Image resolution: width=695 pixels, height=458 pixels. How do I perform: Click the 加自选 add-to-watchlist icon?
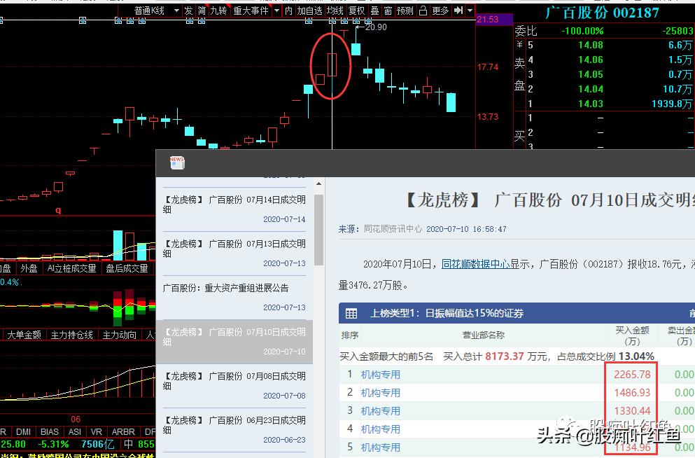coord(310,11)
